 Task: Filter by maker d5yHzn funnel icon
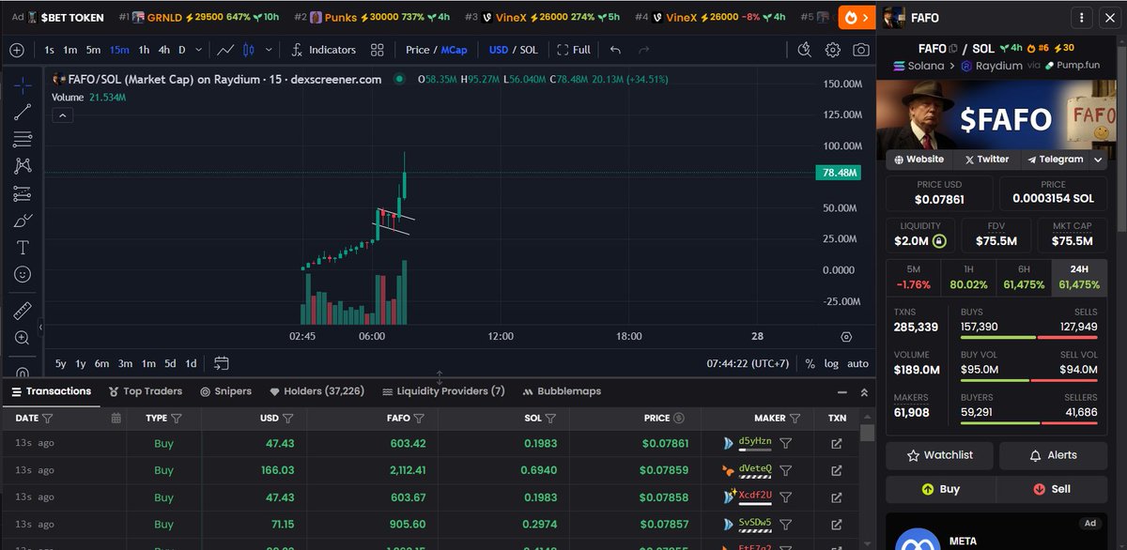coord(787,443)
